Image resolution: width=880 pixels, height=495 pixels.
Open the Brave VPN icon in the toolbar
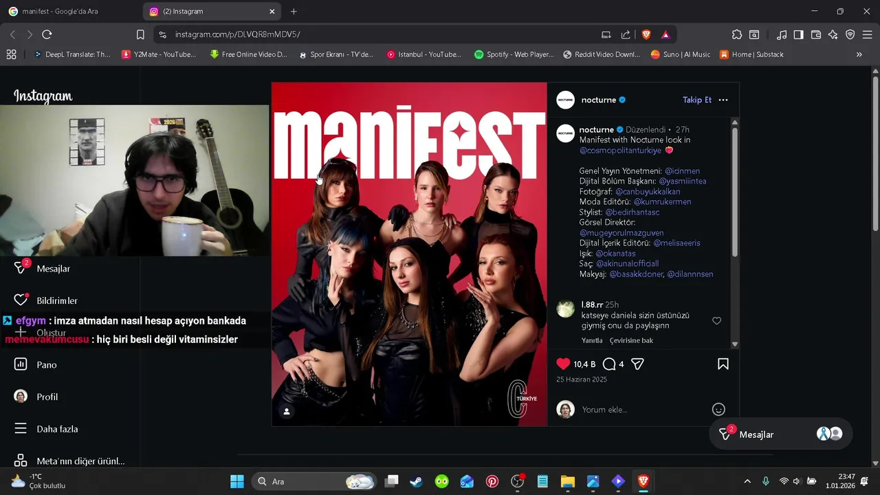850,34
